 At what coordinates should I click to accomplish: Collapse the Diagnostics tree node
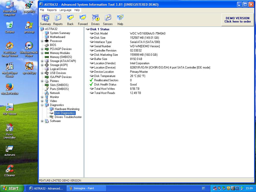coord(42,105)
